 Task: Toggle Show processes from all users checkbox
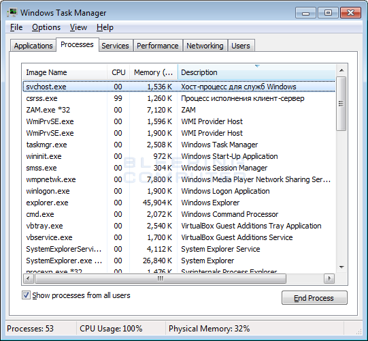point(26,295)
